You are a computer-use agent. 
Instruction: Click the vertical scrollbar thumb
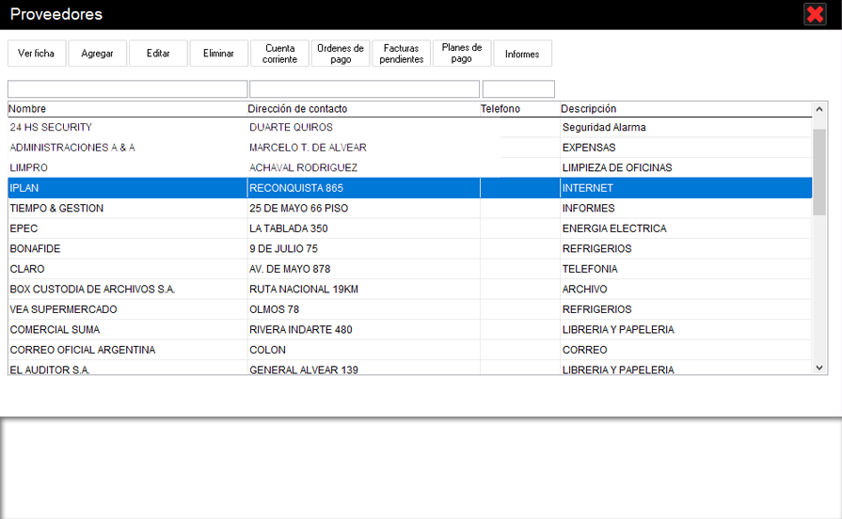pos(819,172)
